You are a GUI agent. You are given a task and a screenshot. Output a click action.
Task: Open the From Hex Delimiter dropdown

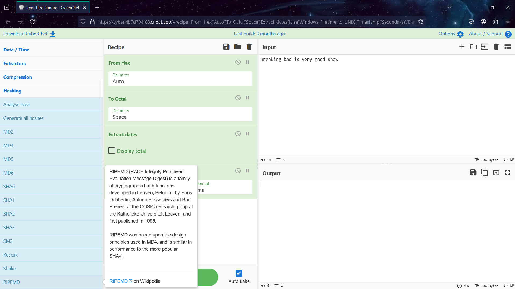[x=180, y=79]
